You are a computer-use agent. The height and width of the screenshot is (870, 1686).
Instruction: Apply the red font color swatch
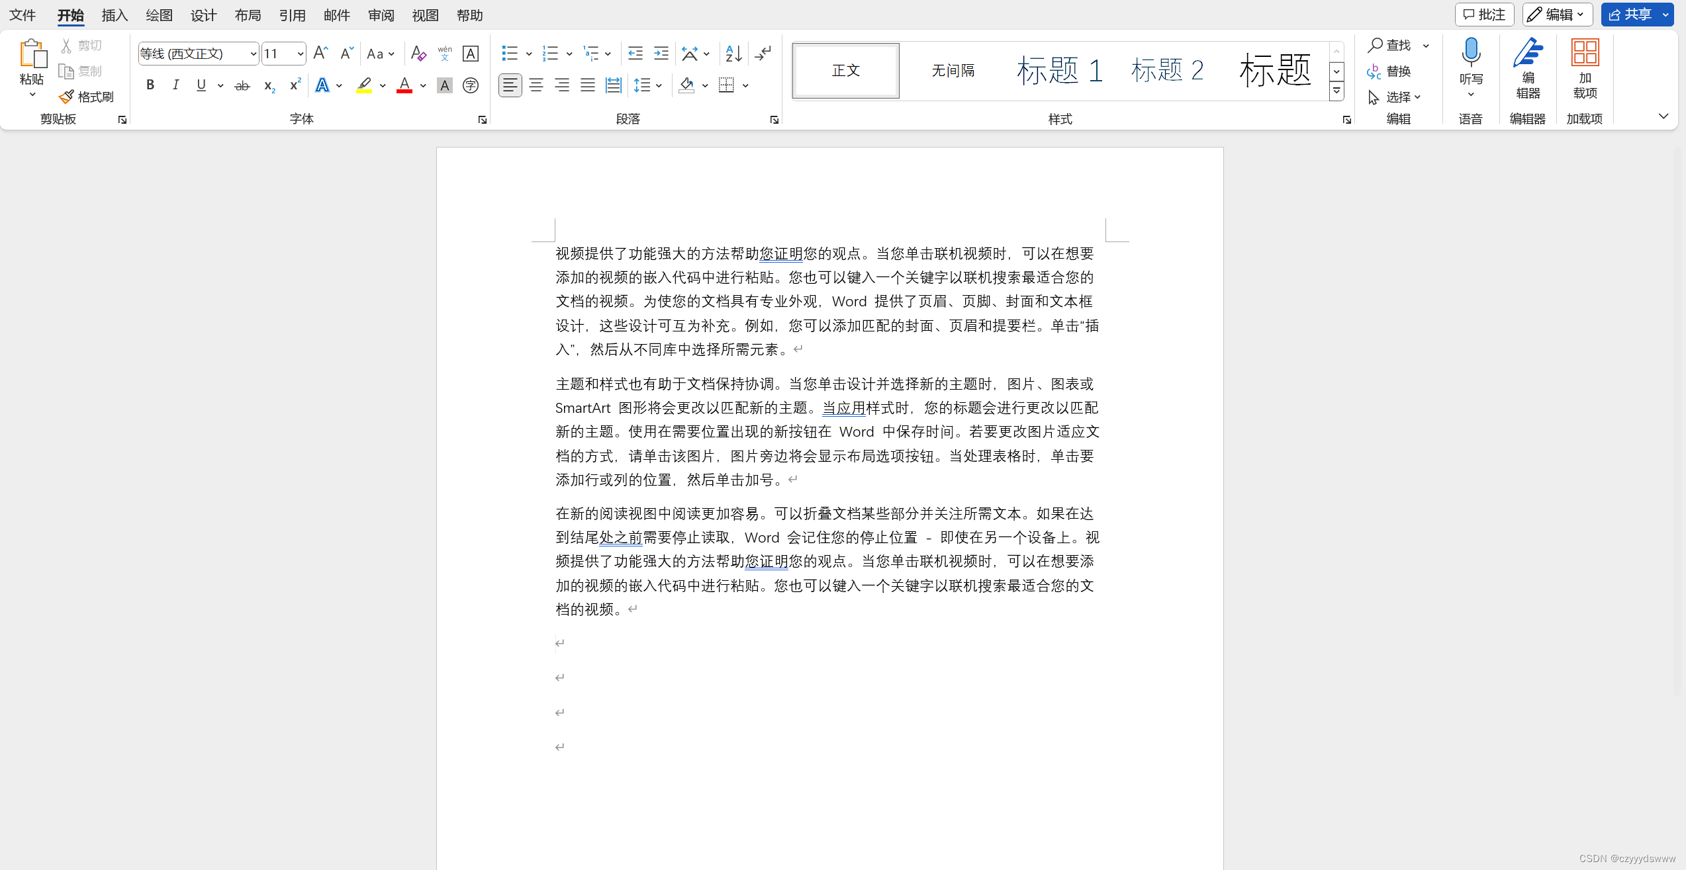404,85
